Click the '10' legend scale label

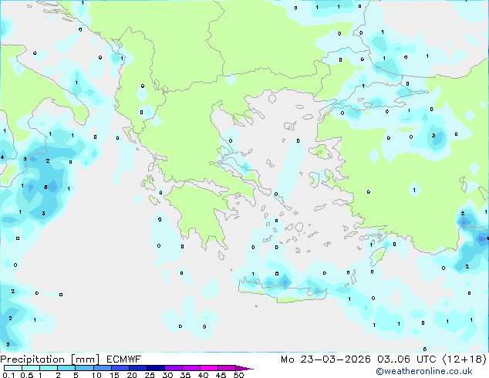(96, 375)
